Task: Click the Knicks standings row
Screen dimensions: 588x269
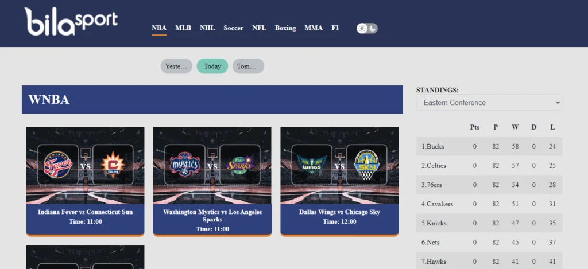Action: click(x=489, y=223)
